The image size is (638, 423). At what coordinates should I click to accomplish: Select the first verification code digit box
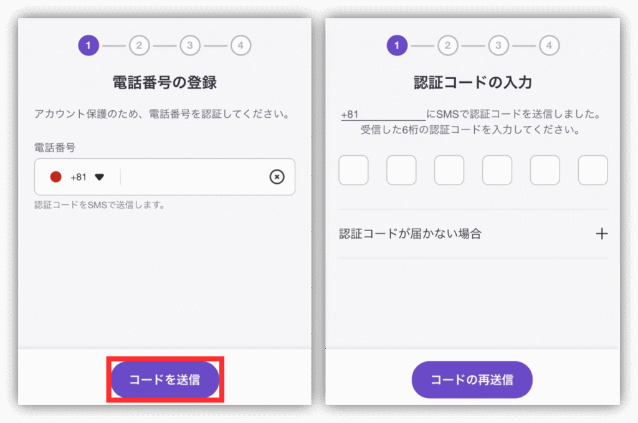(353, 170)
